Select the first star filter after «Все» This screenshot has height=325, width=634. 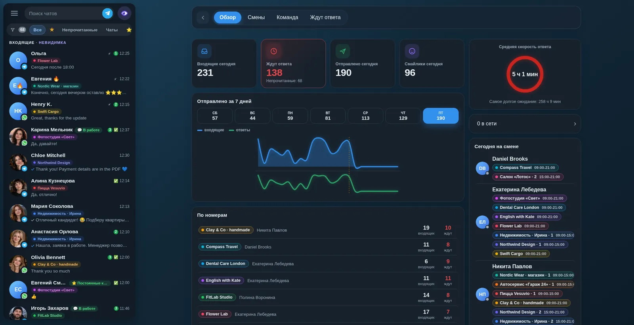tap(52, 30)
